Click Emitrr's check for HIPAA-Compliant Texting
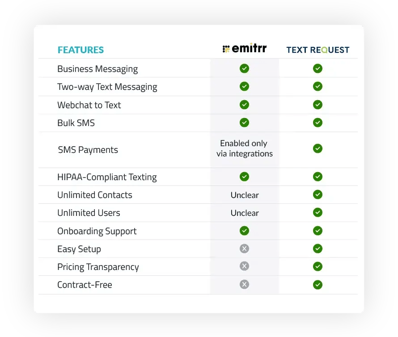The image size is (398, 337). pyautogui.click(x=244, y=177)
